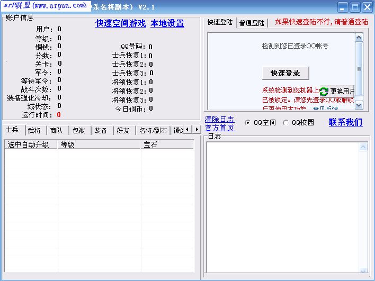Click the log area scroll up arrow
This screenshot has width=375, height=281.
pyautogui.click(x=363, y=147)
